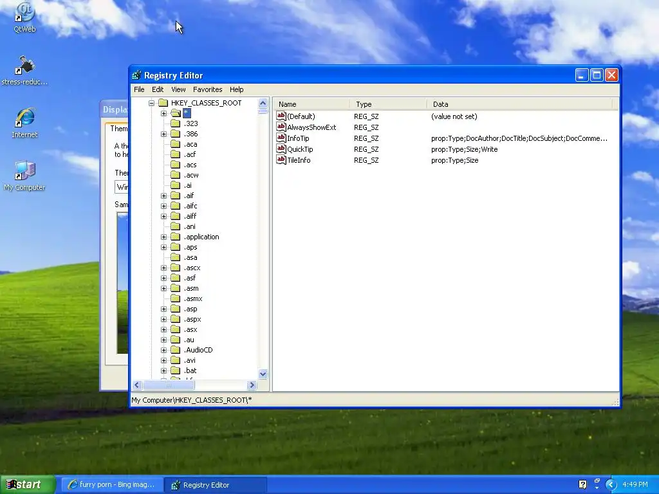The height and width of the screenshot is (494, 659).
Task: Open the Edit menu
Action: pos(158,89)
